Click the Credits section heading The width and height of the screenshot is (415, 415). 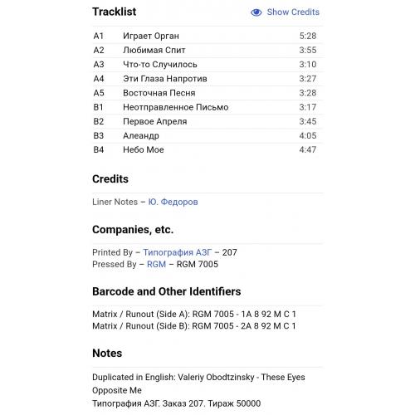point(110,179)
